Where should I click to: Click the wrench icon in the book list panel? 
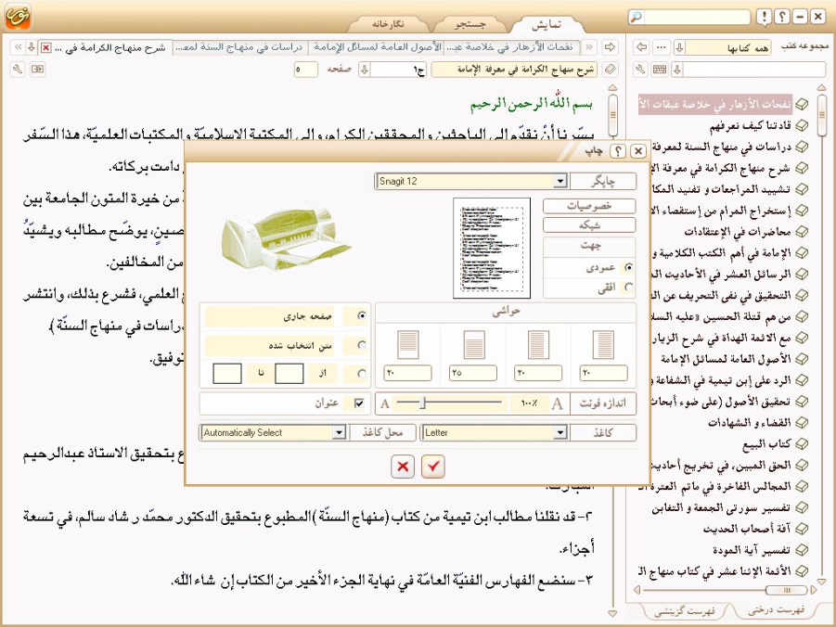(641, 70)
